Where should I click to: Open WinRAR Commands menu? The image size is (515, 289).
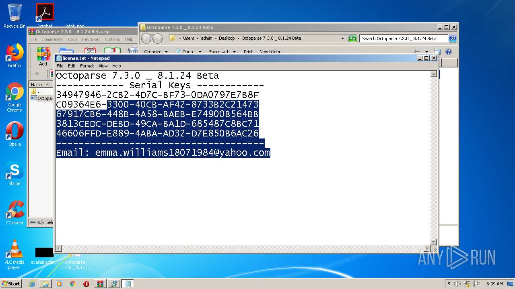click(52, 39)
